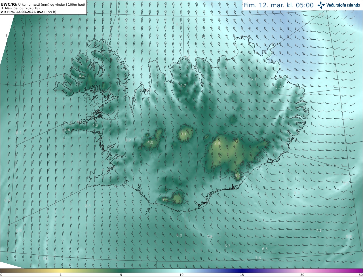Click the '3.5' value on the map
This screenshot has width=363, height=277.
point(165,200)
